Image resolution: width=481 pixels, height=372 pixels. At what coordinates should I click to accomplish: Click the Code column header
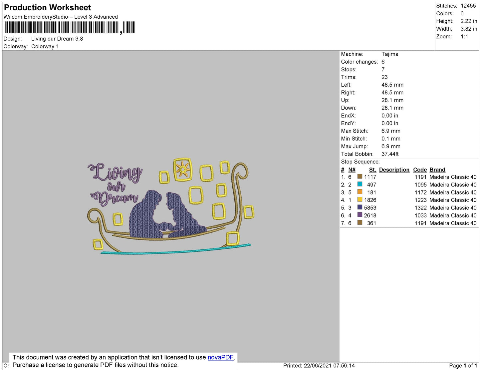click(420, 170)
